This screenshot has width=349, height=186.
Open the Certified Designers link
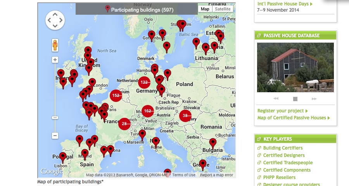(x=284, y=155)
